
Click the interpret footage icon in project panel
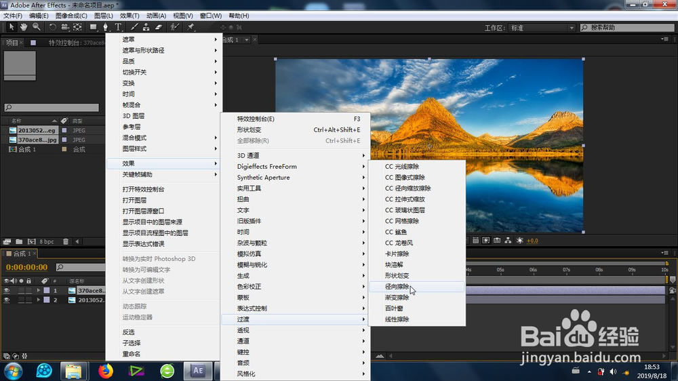[7, 241]
